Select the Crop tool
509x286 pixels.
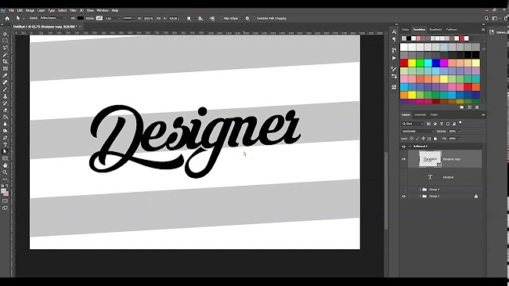coord(5,61)
